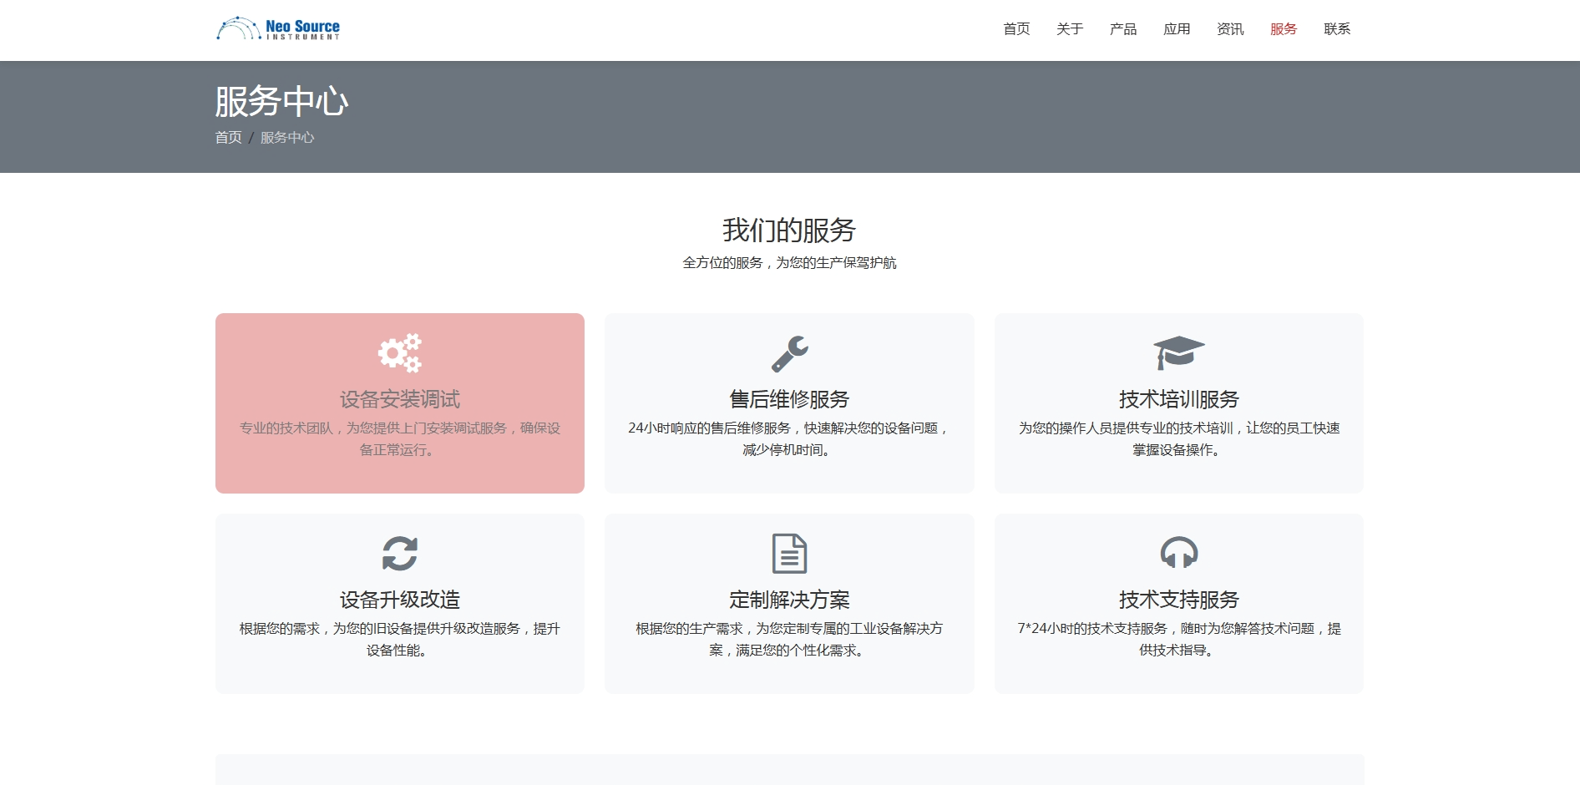
Task: Go to the 关于 page in navigation
Action: [x=1070, y=29]
